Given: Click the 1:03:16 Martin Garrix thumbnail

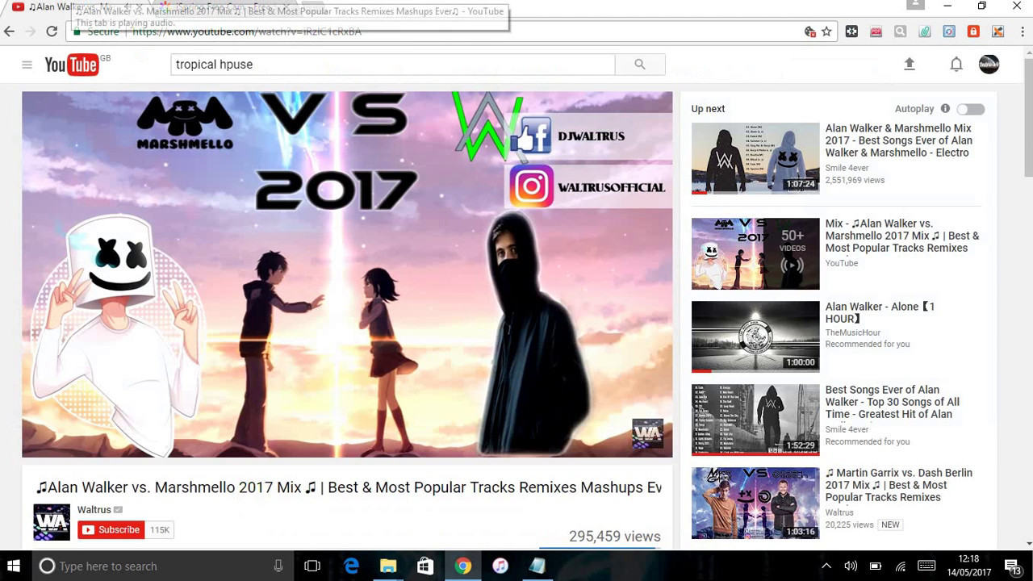Looking at the screenshot, I should coord(755,503).
